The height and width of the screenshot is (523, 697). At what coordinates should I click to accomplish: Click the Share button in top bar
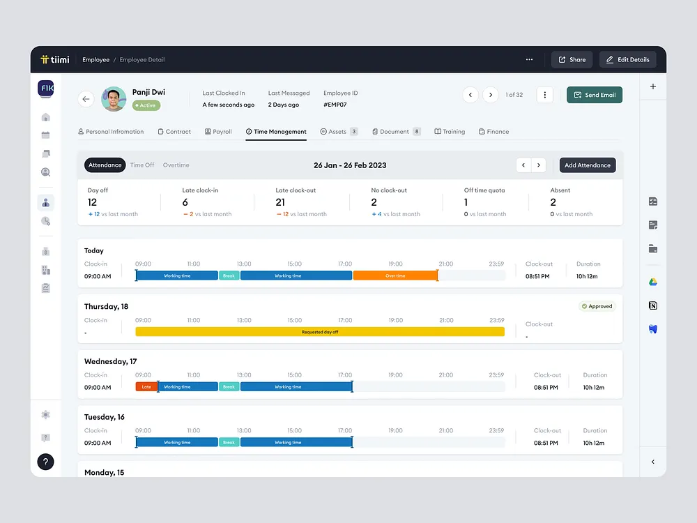point(572,59)
